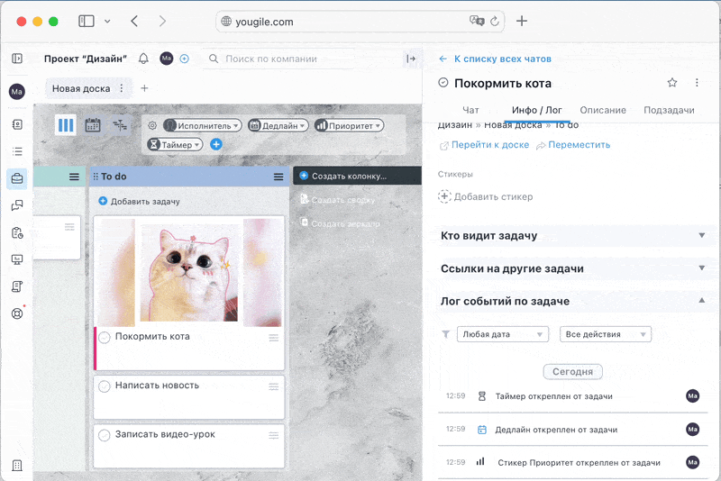Toggle completion circle beside Покормить кота title

coord(443,83)
